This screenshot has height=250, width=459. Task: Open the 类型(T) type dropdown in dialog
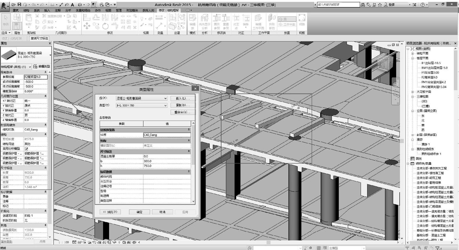(165, 105)
